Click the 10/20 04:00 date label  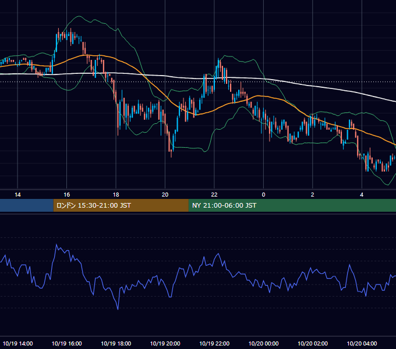click(362, 343)
